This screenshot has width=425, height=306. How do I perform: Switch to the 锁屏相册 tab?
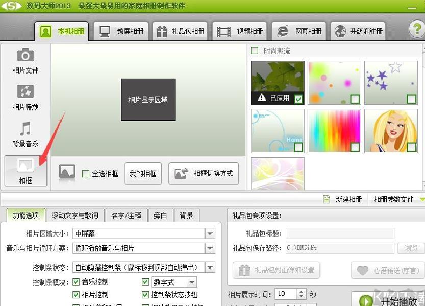click(x=121, y=31)
